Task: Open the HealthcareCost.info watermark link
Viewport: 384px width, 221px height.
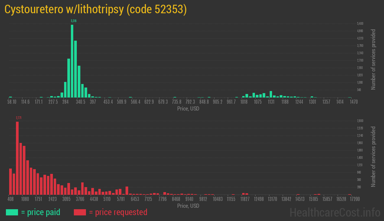Action: (x=335, y=212)
